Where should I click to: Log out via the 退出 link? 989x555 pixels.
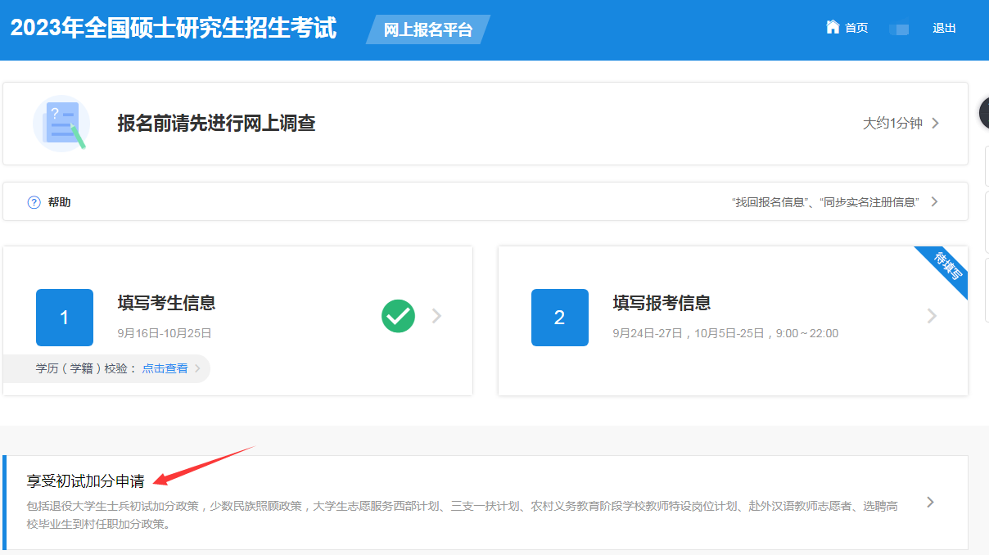(944, 28)
